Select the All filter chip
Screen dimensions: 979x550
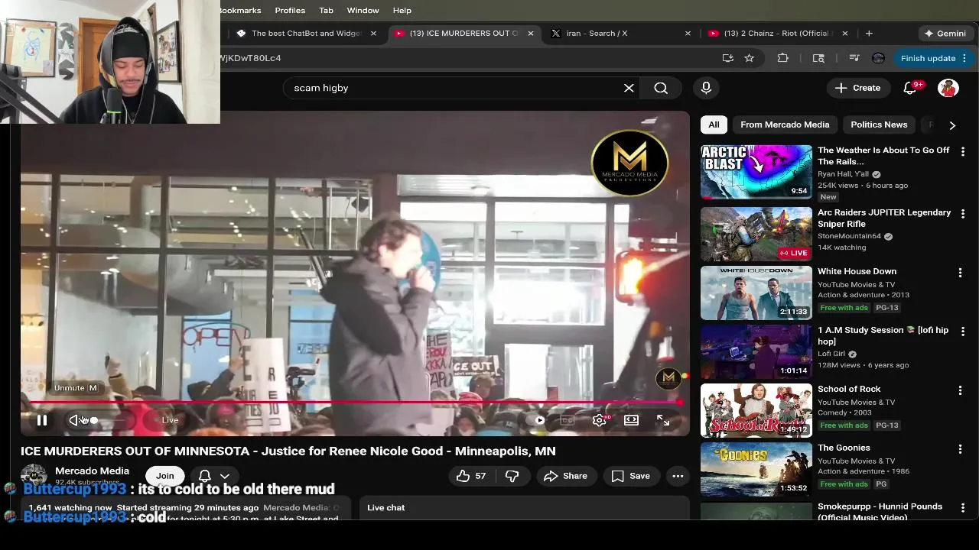pos(714,125)
